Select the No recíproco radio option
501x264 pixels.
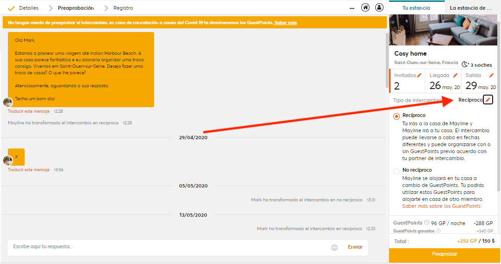click(397, 171)
